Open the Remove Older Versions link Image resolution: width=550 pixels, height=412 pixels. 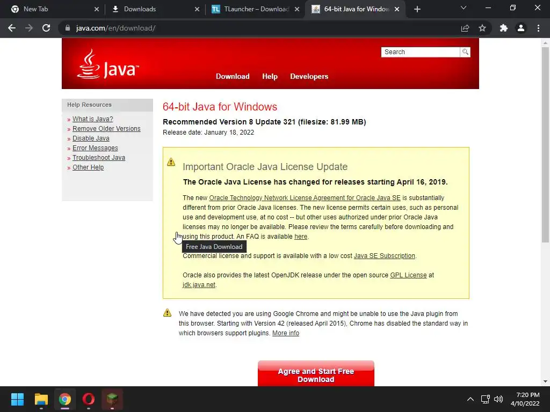[x=106, y=129]
